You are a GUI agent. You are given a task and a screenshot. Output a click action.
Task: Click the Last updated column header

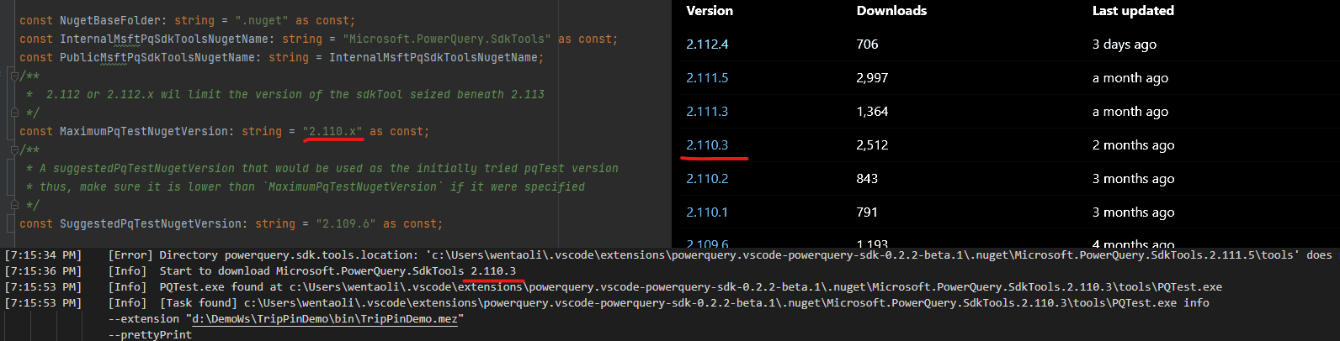point(1133,11)
